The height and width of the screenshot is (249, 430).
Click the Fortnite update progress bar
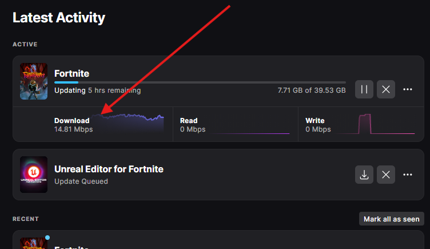click(x=200, y=82)
